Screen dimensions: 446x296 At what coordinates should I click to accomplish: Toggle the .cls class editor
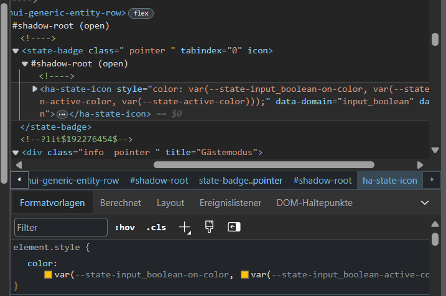156,228
